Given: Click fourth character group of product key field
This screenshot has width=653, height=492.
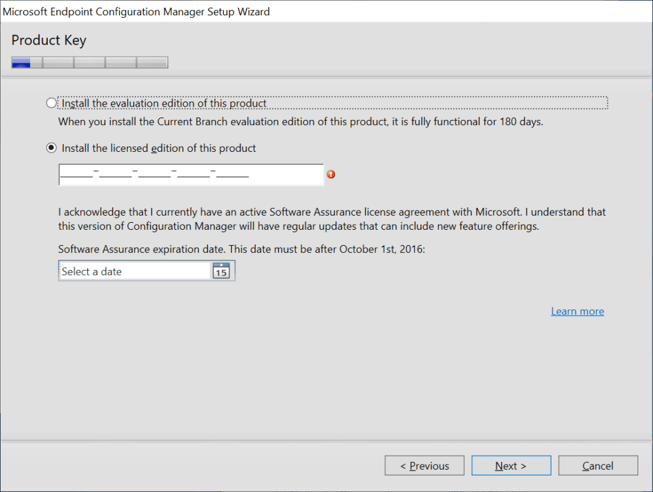Looking at the screenshot, I should click(x=193, y=174).
